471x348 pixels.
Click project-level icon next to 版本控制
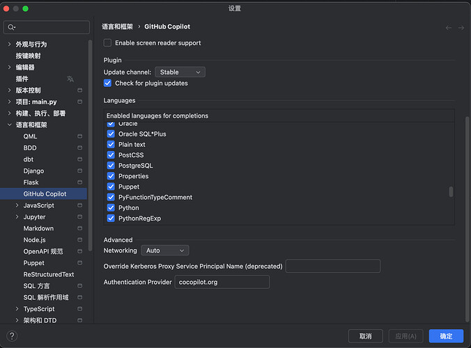tap(80, 90)
